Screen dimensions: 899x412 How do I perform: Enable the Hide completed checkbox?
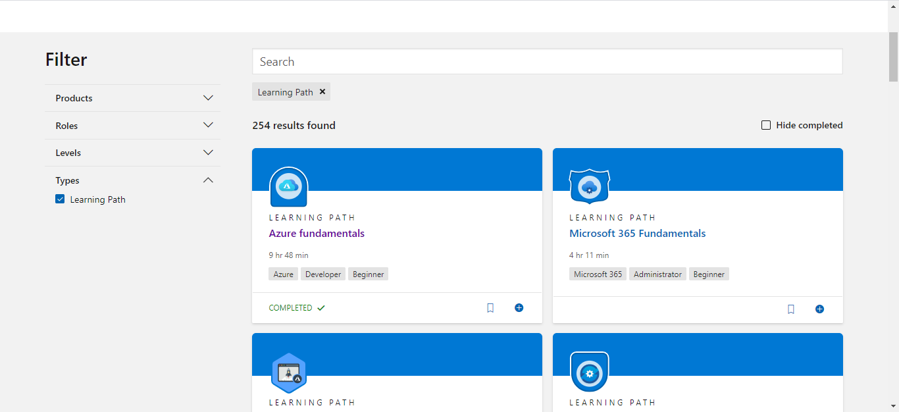pyautogui.click(x=766, y=125)
